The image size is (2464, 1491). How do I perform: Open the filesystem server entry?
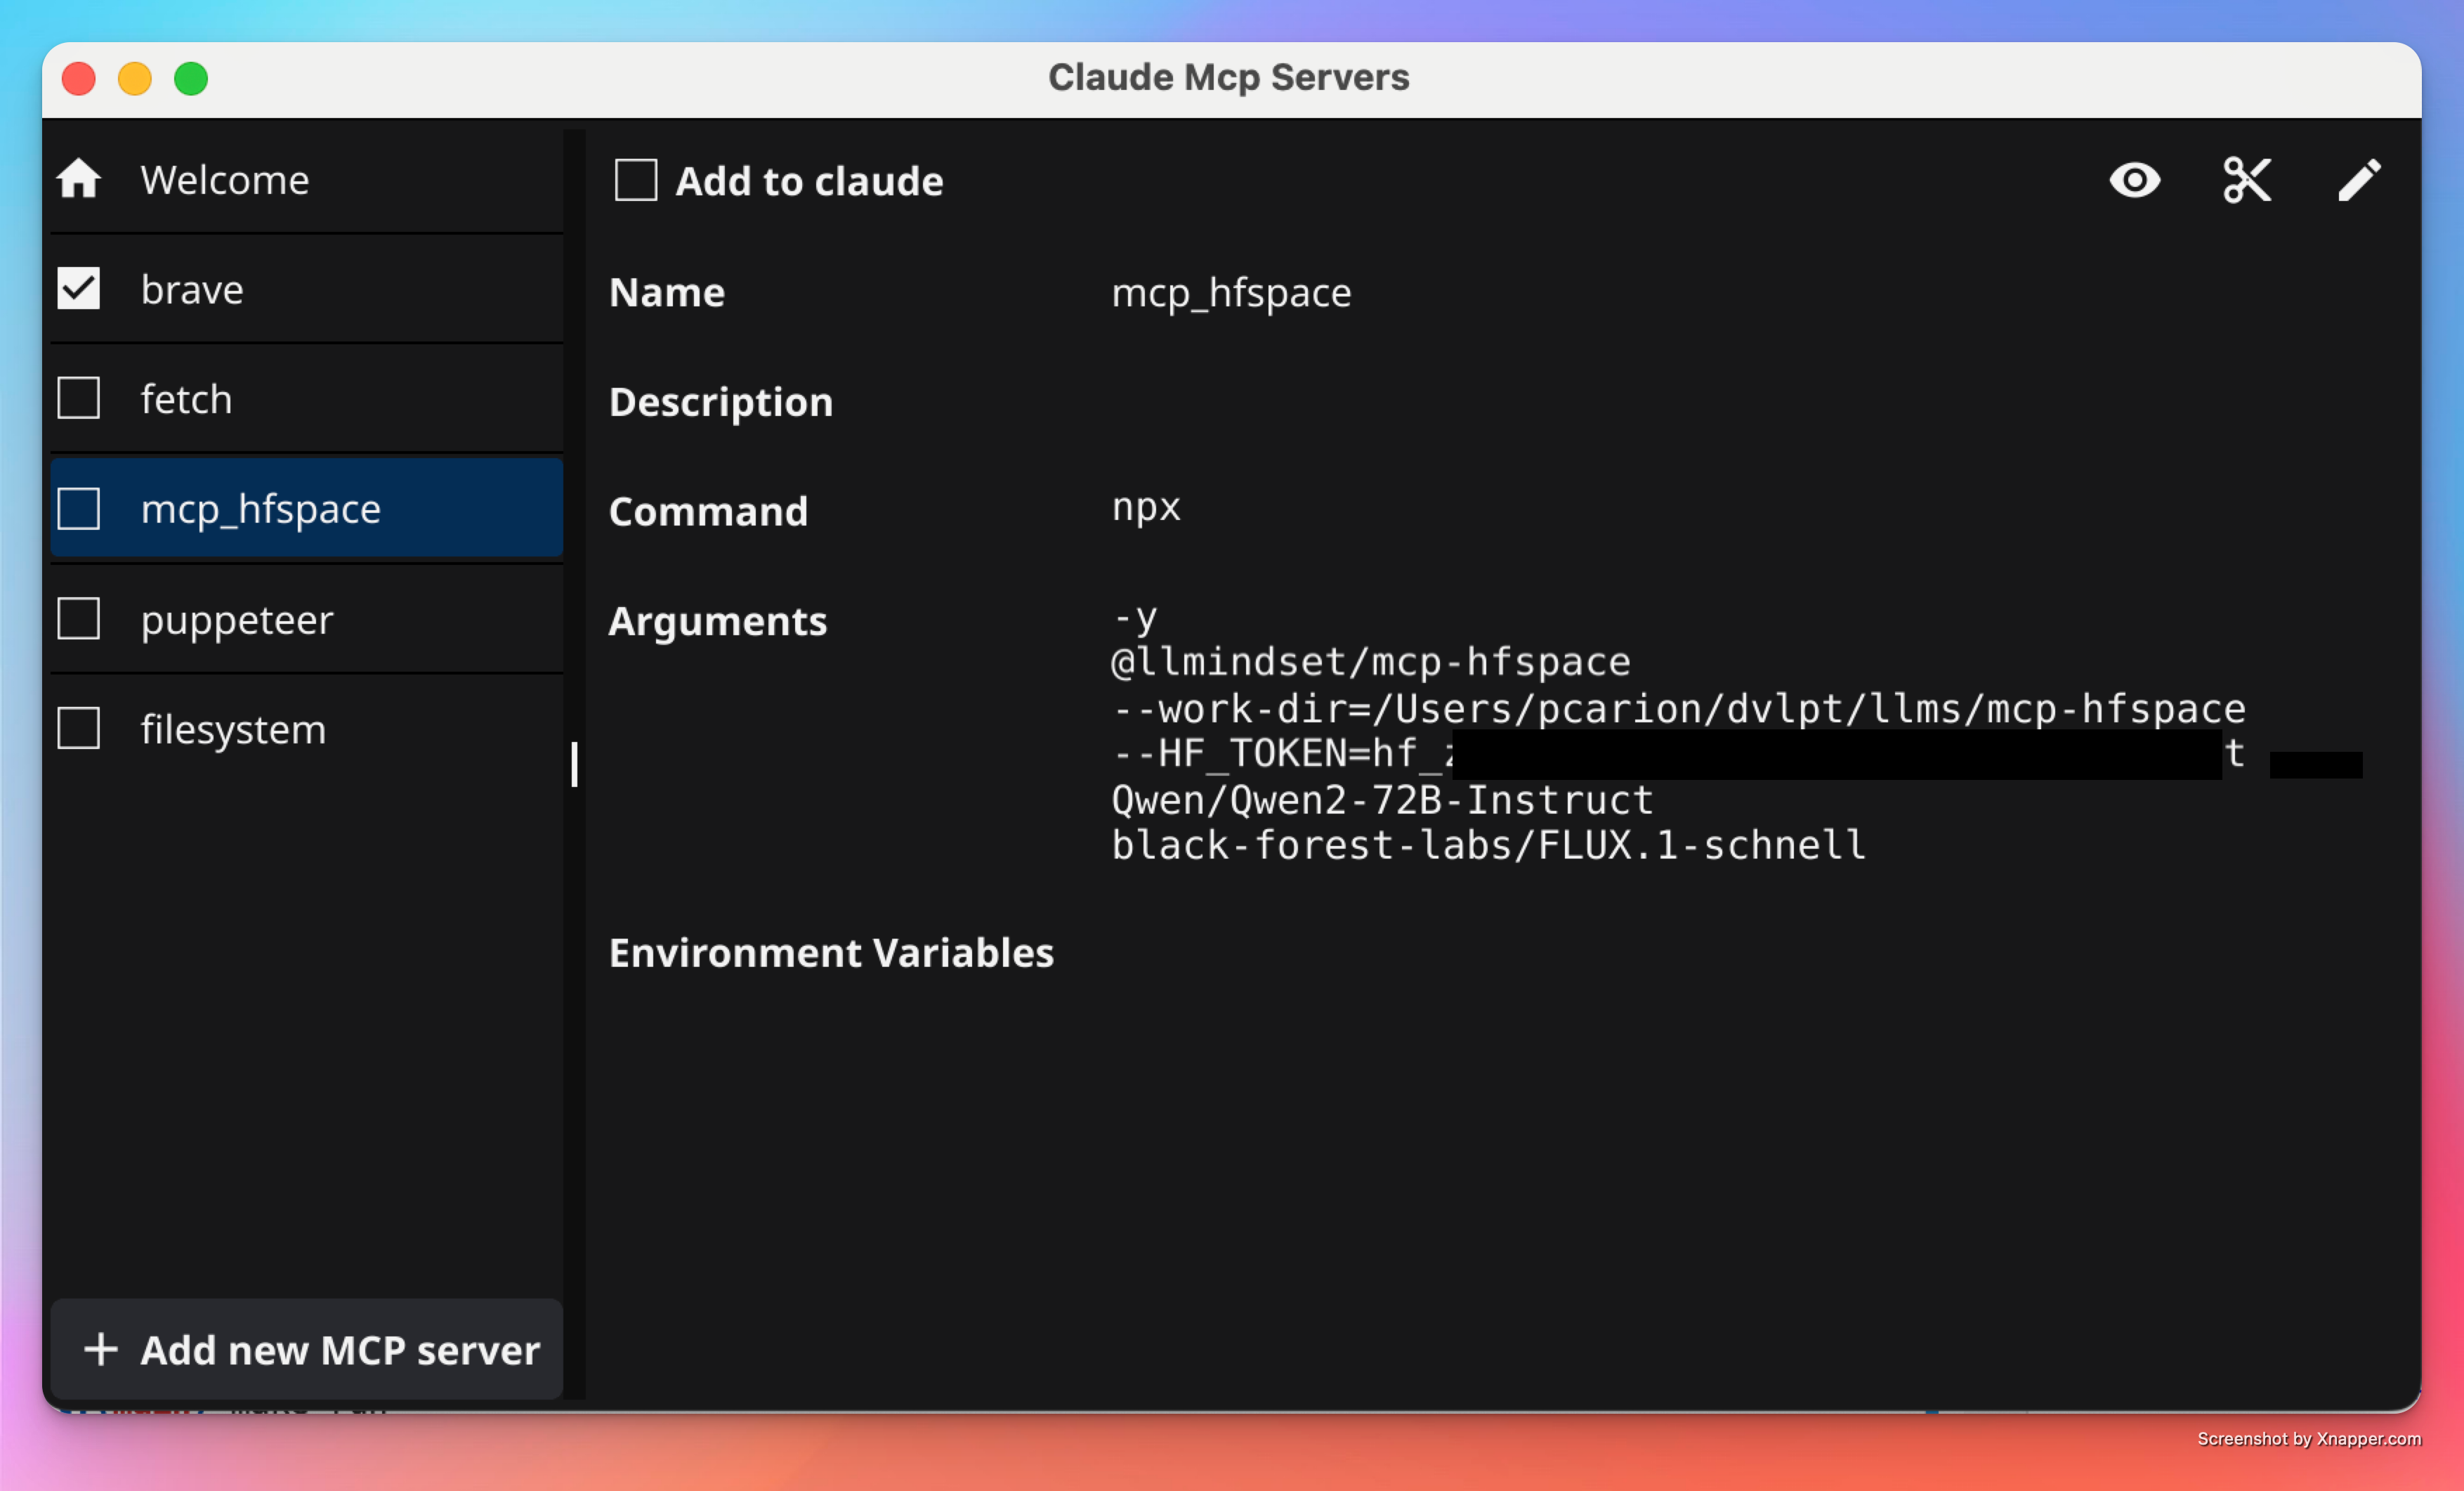[x=232, y=727]
